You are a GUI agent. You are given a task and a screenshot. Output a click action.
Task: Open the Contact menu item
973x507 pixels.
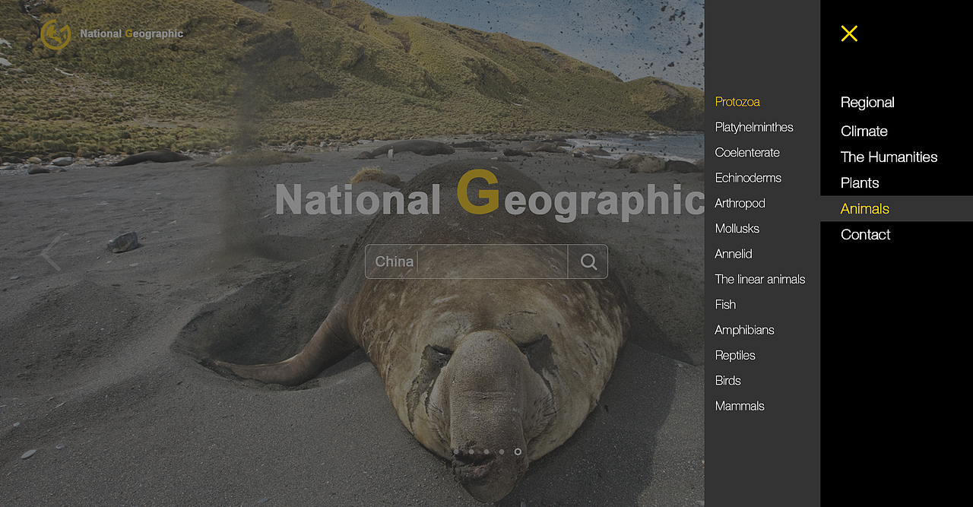(865, 234)
